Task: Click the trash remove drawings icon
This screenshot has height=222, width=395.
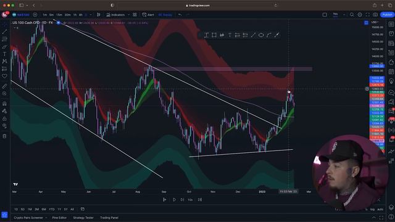Action: coord(4,136)
